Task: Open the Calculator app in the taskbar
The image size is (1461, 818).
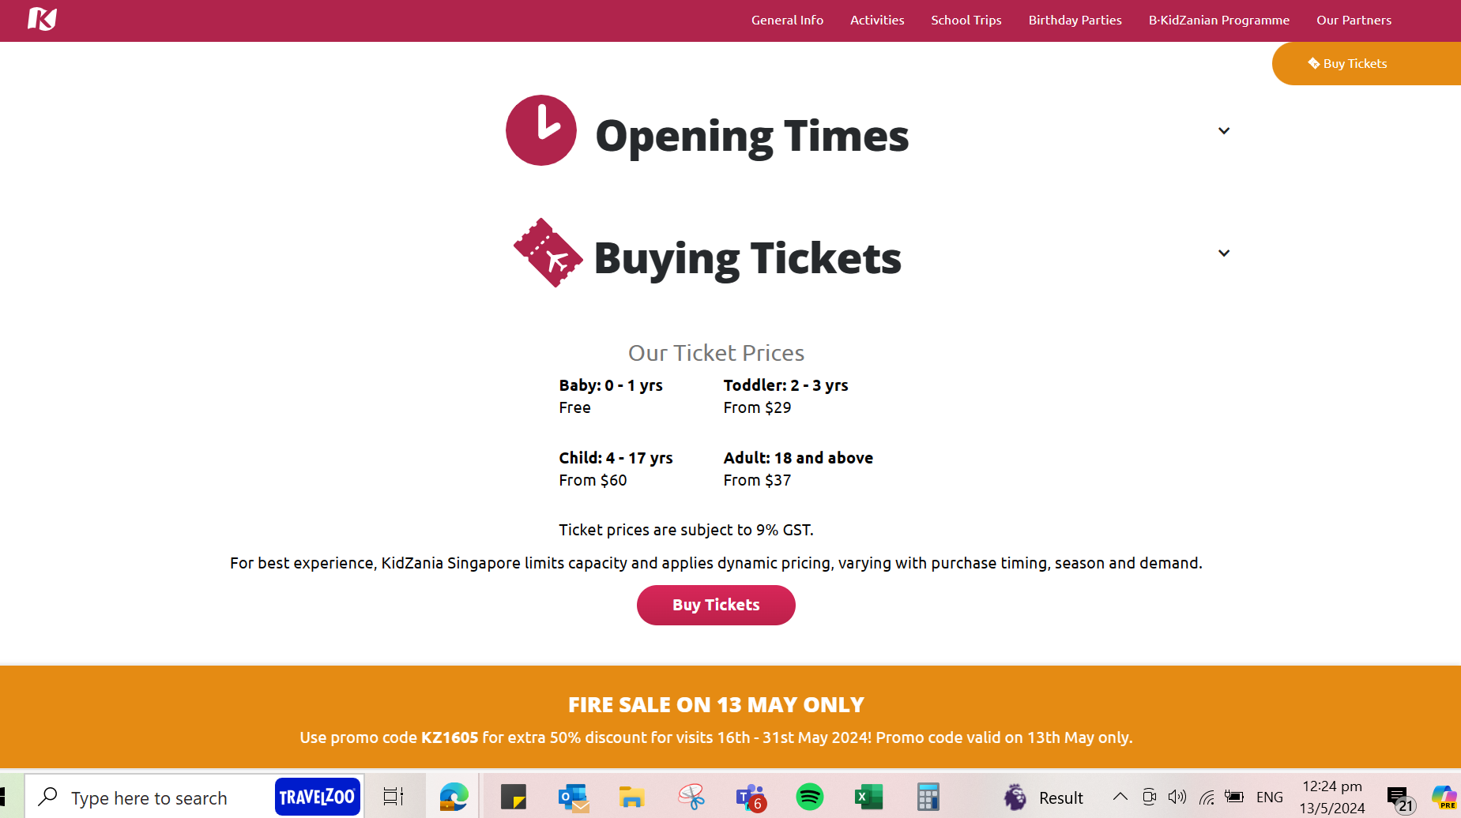Action: 928,797
